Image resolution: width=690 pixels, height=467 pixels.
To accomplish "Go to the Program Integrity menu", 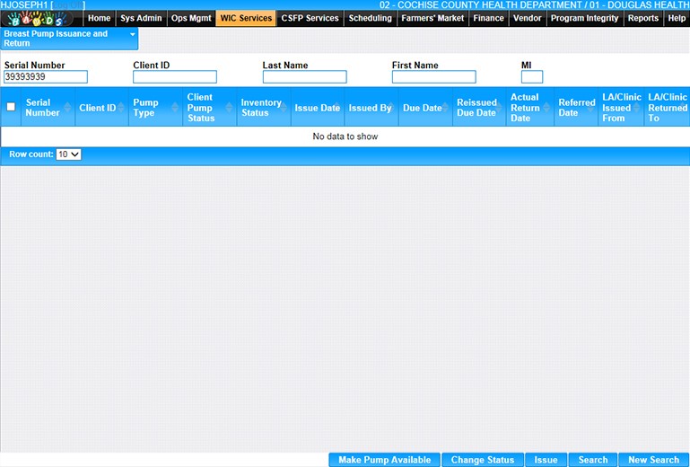I will [584, 18].
